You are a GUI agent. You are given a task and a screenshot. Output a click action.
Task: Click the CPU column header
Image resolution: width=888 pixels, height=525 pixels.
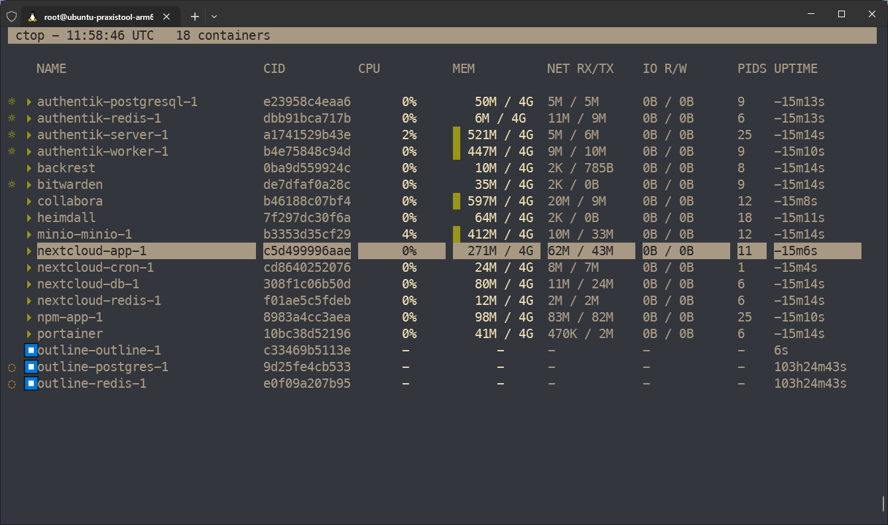(x=369, y=68)
